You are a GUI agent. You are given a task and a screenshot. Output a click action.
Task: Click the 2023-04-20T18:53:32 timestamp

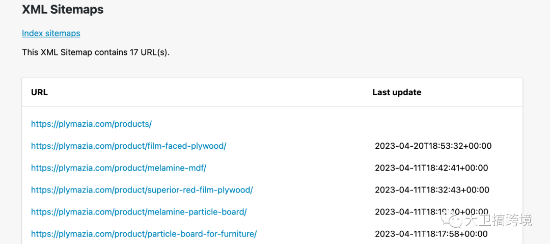pos(433,146)
